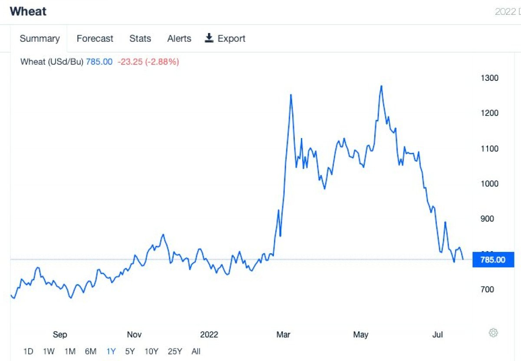Show 25Y price history

point(175,351)
